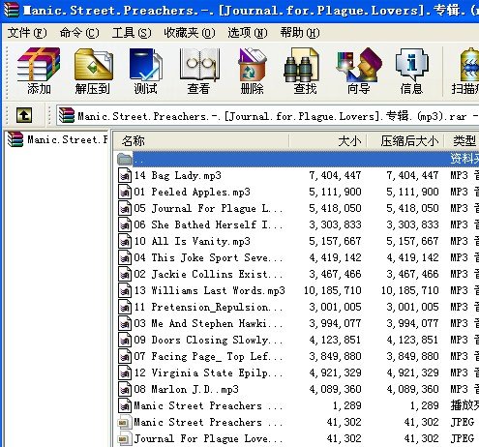Go up one level with arrow button

[24, 115]
